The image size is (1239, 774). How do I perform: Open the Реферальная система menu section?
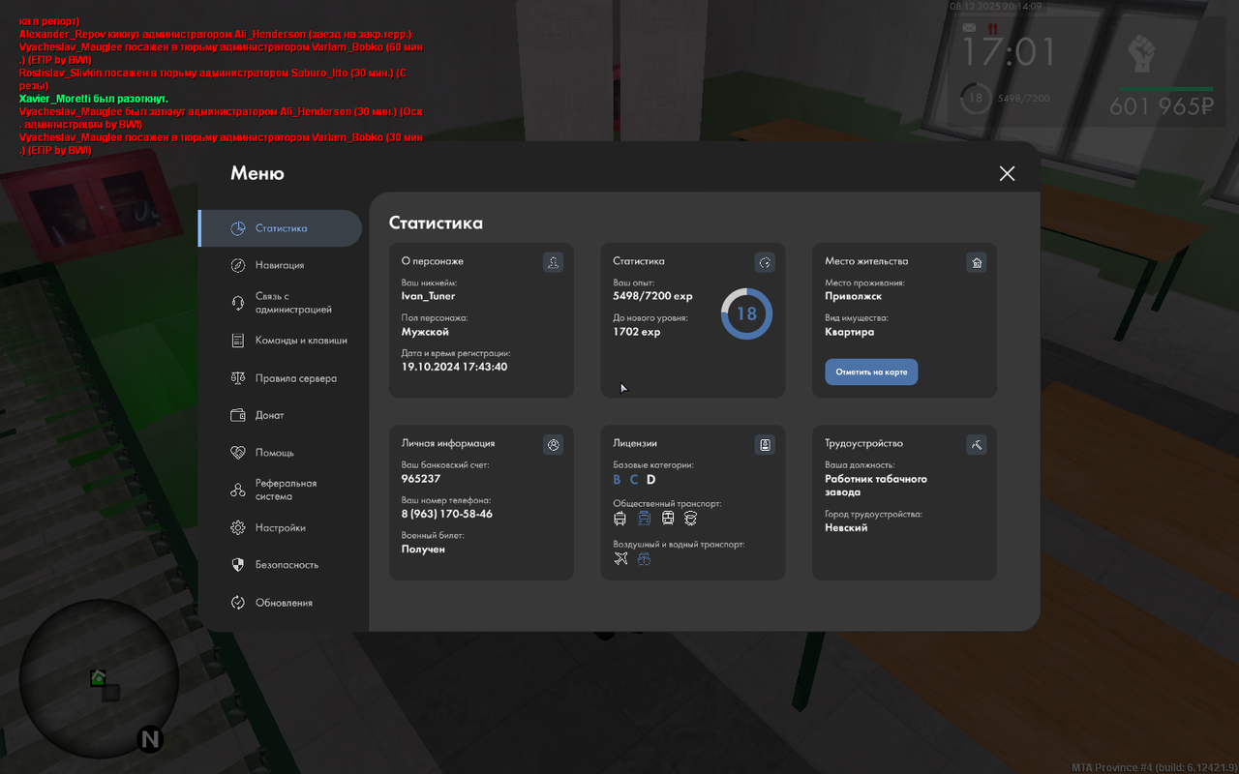point(280,490)
